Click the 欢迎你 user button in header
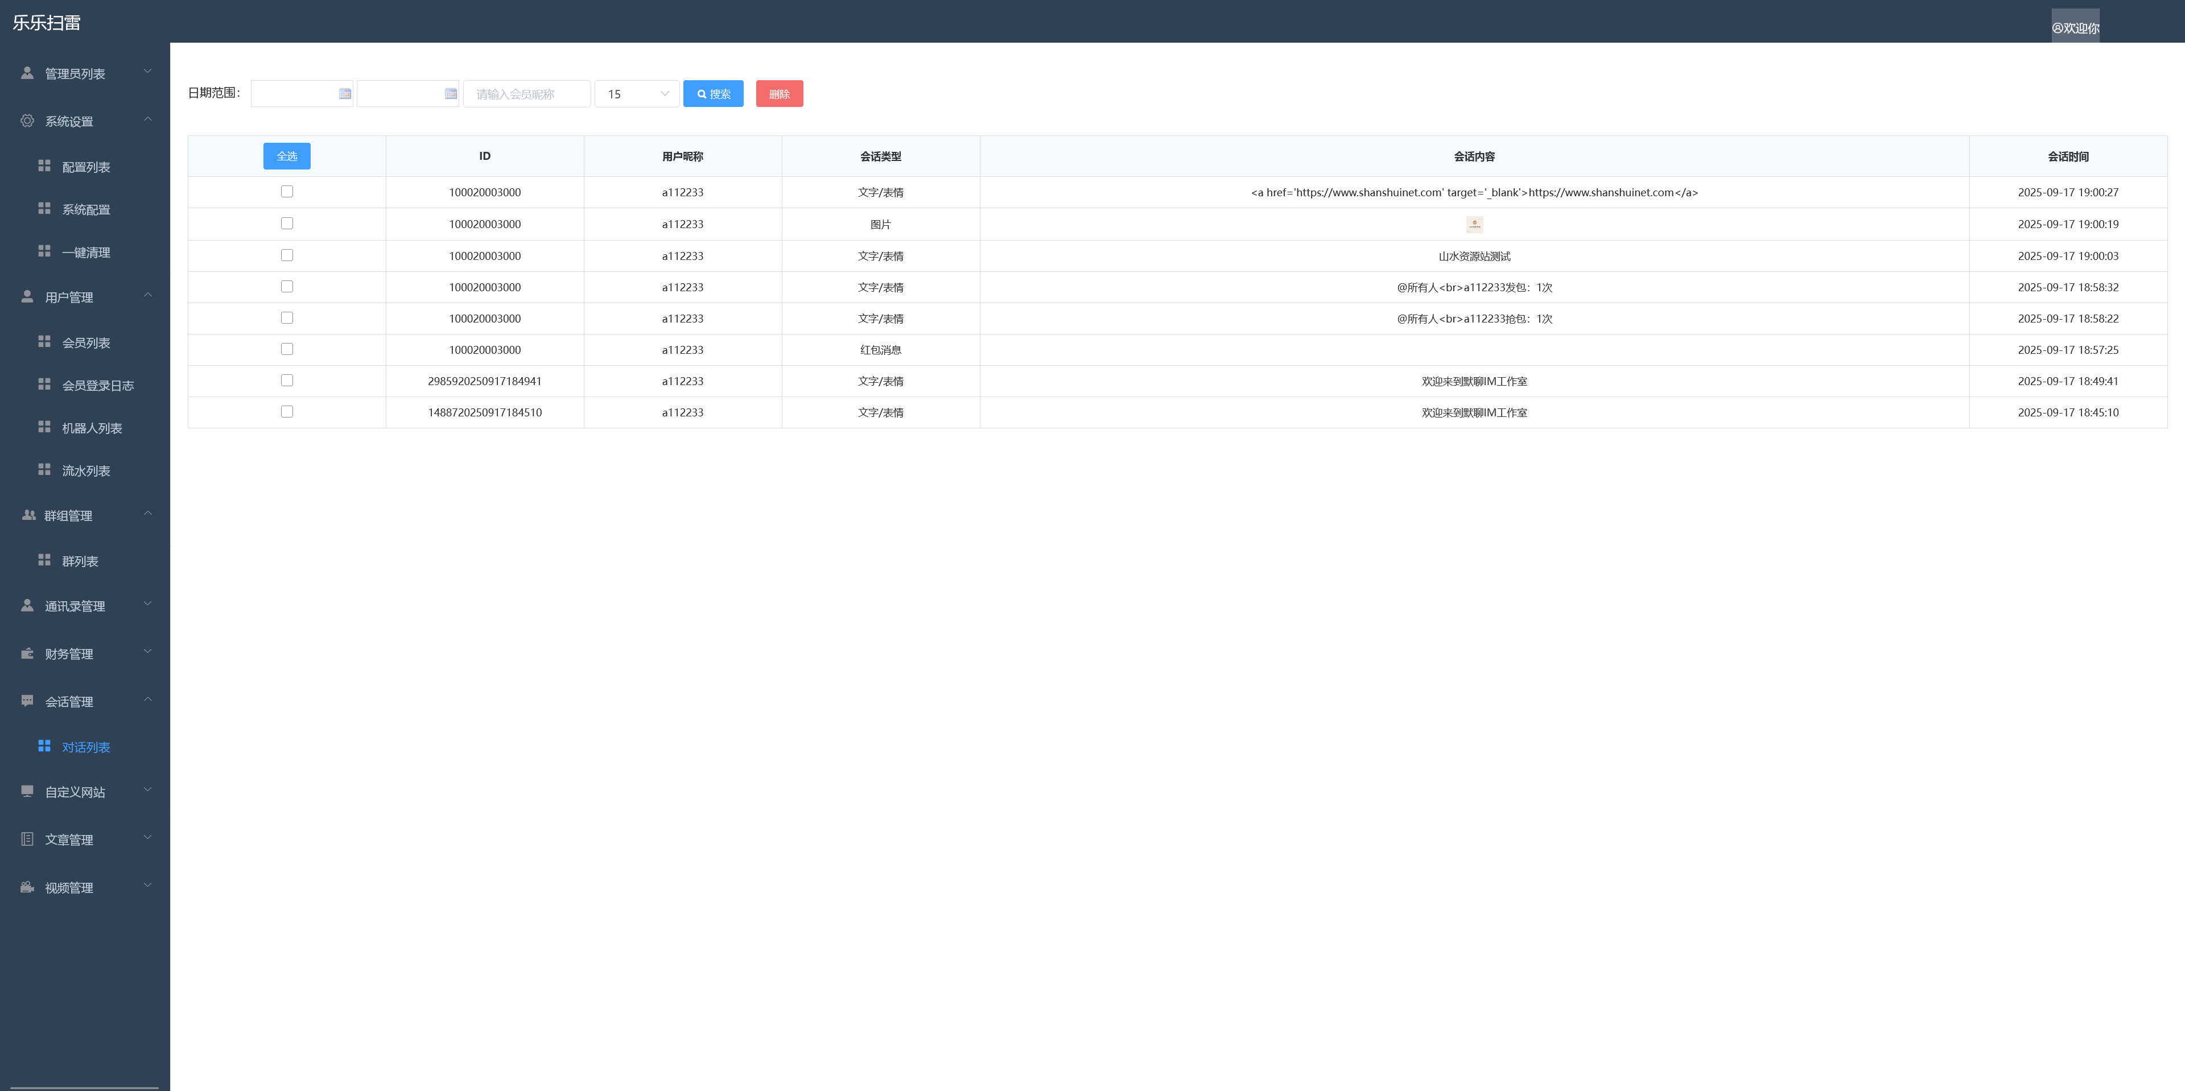The height and width of the screenshot is (1091, 2185). [2075, 27]
